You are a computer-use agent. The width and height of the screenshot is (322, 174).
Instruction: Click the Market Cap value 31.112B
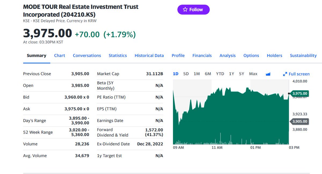[155, 74]
